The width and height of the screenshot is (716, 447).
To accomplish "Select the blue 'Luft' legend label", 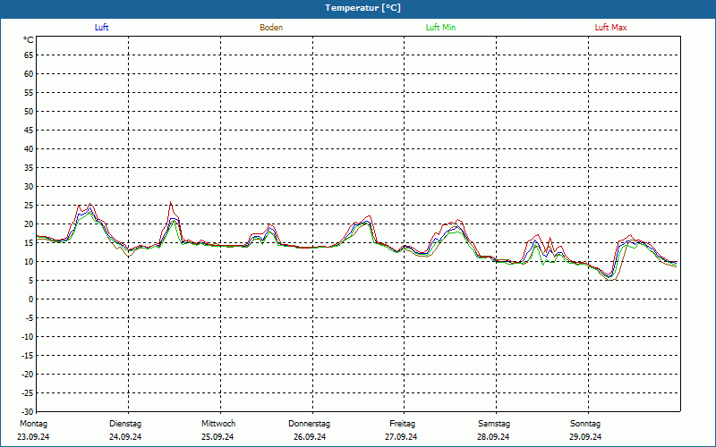I will [x=101, y=28].
